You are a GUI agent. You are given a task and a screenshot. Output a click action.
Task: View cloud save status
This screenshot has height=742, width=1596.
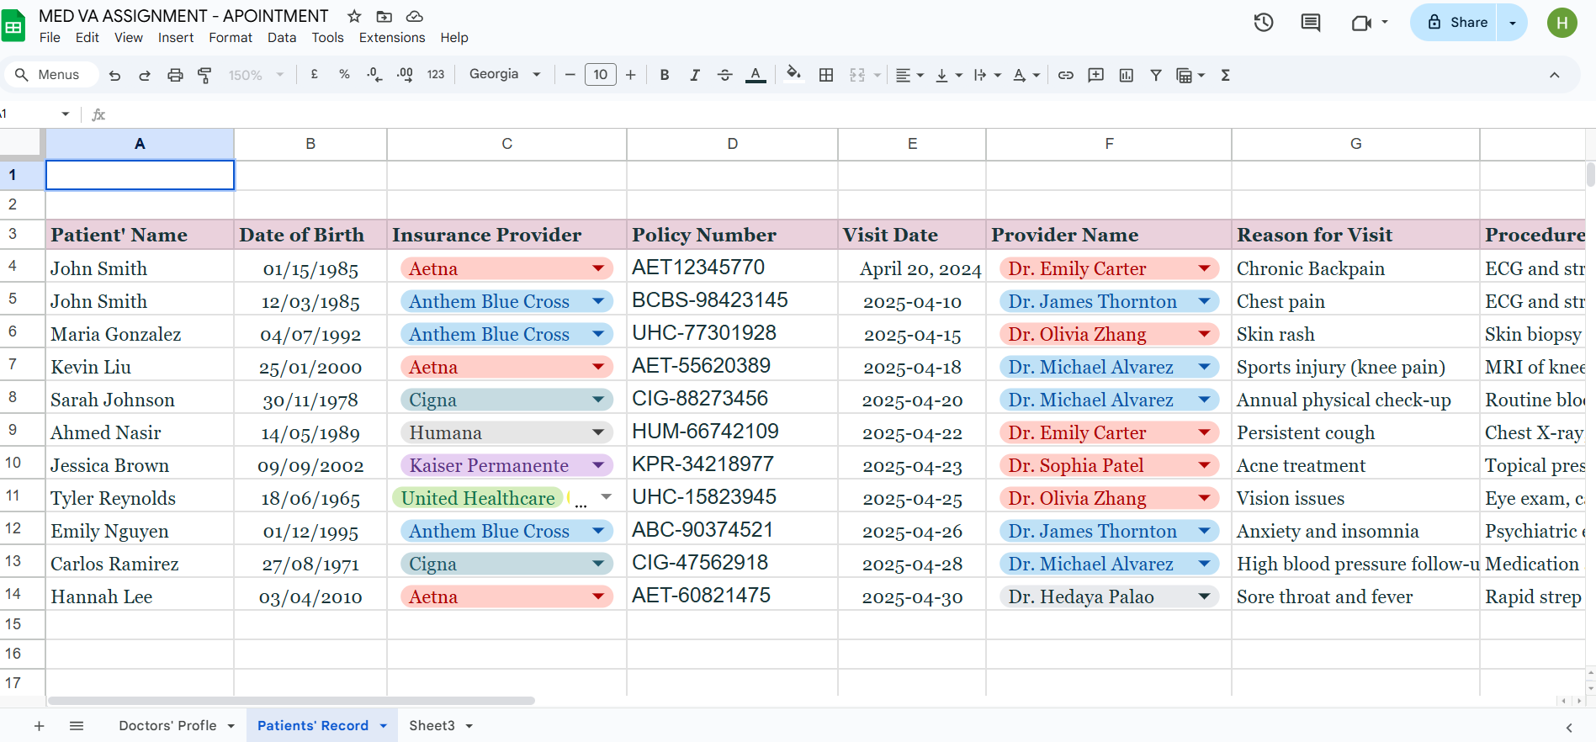[x=415, y=16]
